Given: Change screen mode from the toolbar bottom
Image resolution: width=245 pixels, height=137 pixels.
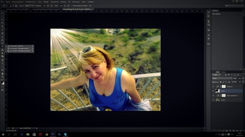Looking at the screenshot, I should [2, 90].
